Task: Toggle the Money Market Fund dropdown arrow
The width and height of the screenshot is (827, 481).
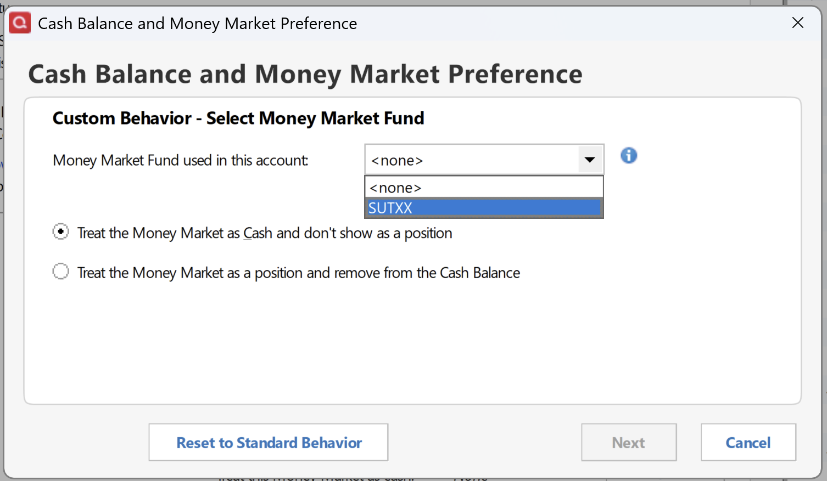Action: (x=590, y=160)
